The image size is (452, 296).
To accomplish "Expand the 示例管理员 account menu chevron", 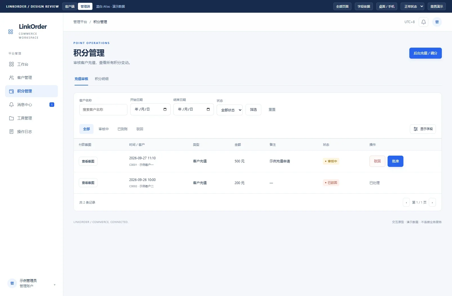I will (55, 285).
